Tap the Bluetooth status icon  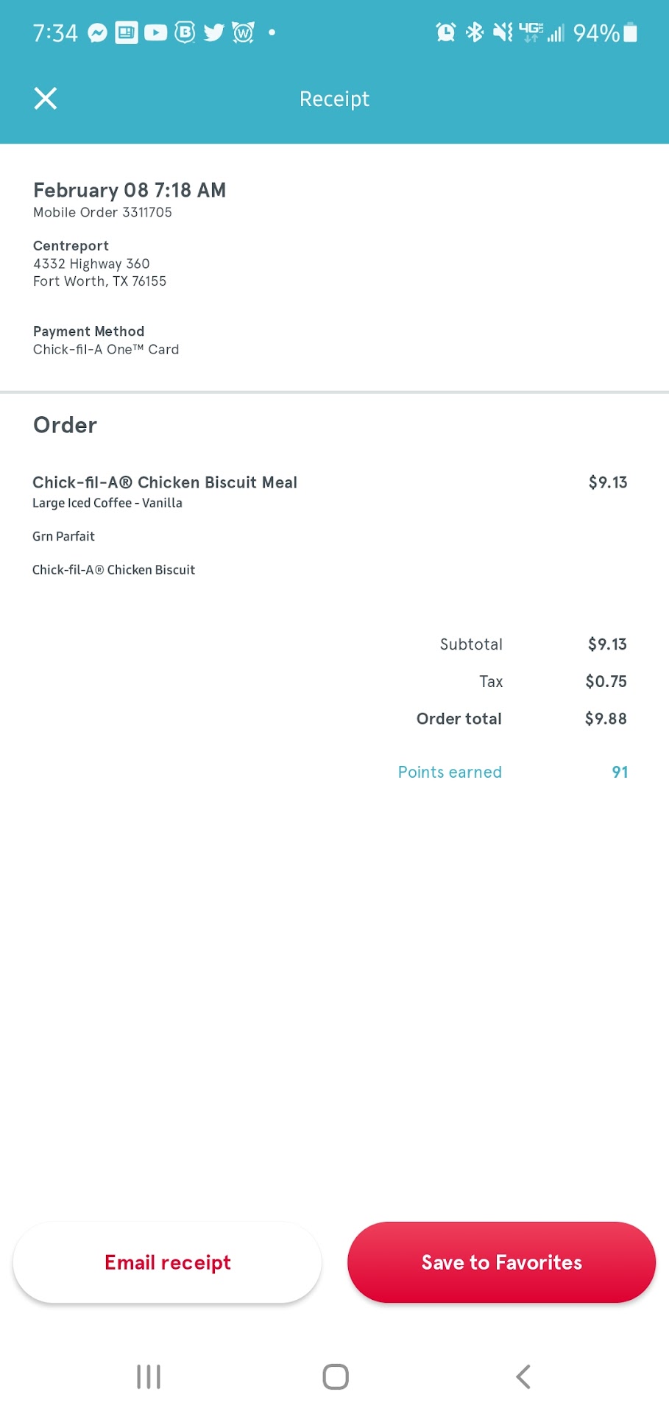point(475,32)
